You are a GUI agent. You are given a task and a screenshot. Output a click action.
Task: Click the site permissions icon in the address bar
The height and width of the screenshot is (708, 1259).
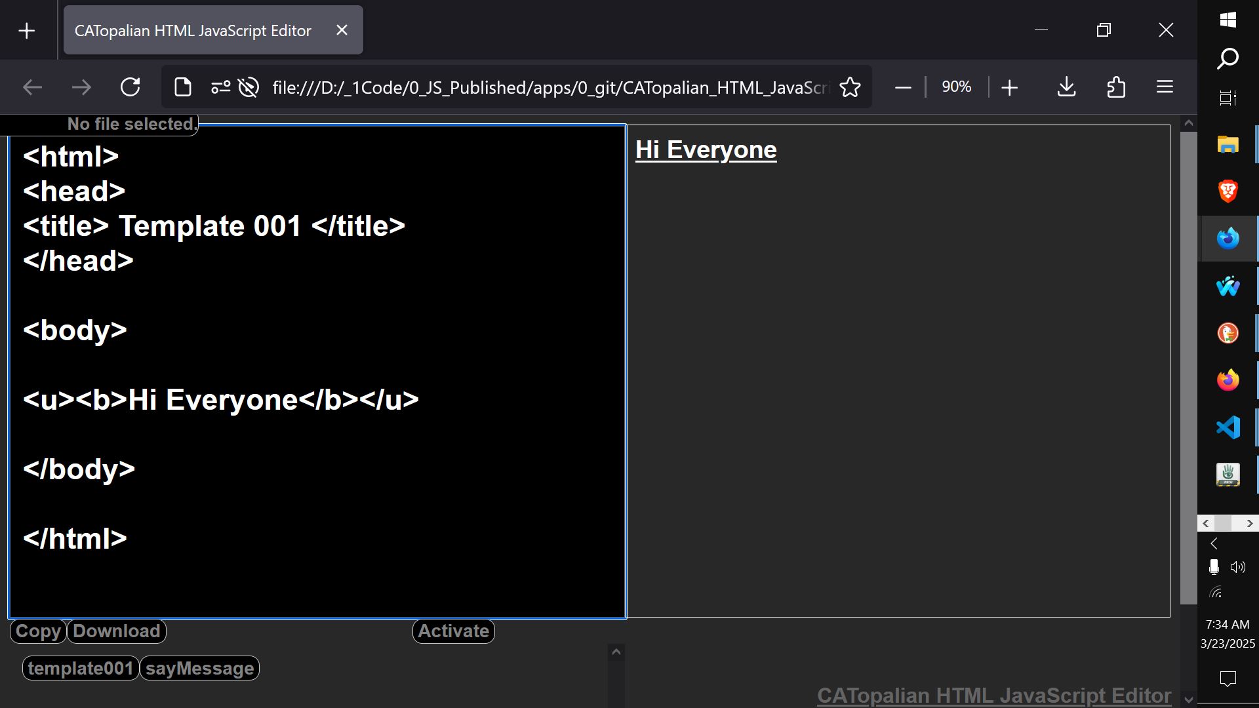click(220, 87)
